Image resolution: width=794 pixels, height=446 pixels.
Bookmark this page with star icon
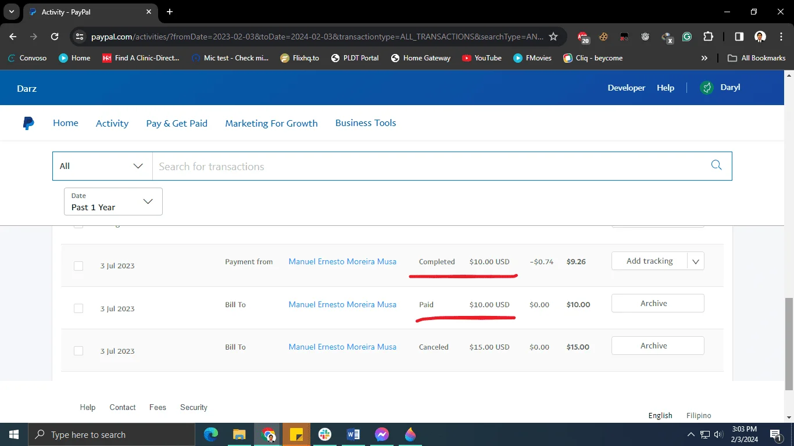553,37
